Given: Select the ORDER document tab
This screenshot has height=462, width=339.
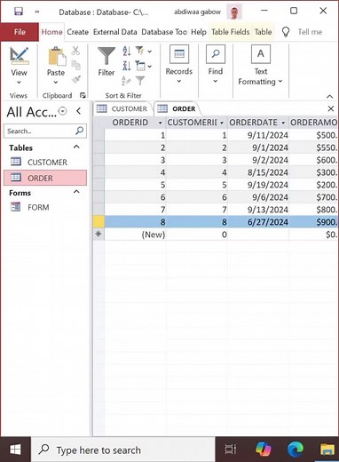Looking at the screenshot, I should pos(177,108).
